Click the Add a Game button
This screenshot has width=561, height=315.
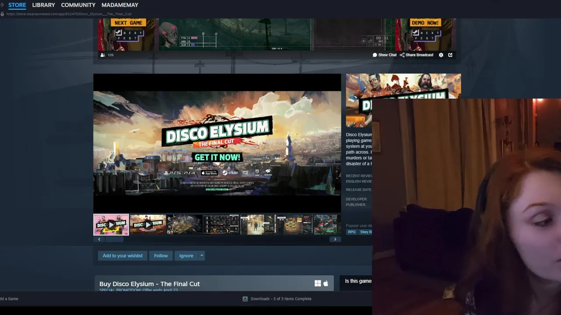[x=9, y=299]
